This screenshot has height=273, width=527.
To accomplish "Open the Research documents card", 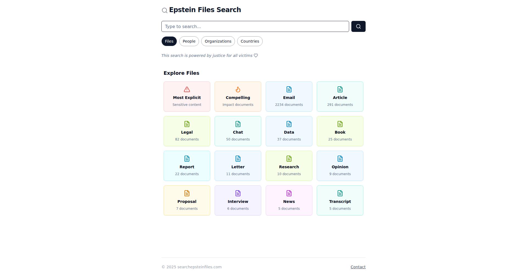I will tap(289, 166).
